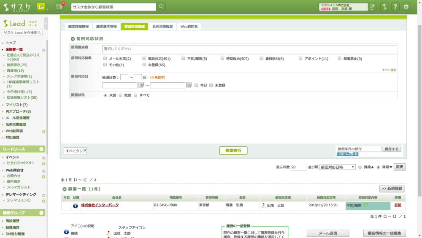This screenshot has height=238, width=422.
Task: Switch to the 名刺交換履歴 tab
Action: coord(162,26)
